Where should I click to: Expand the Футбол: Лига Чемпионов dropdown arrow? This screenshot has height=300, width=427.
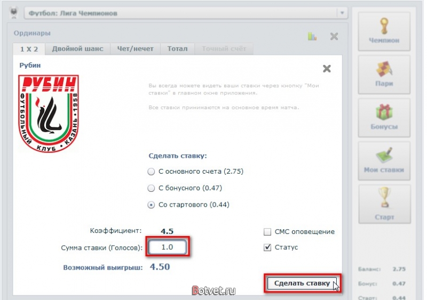tap(342, 13)
